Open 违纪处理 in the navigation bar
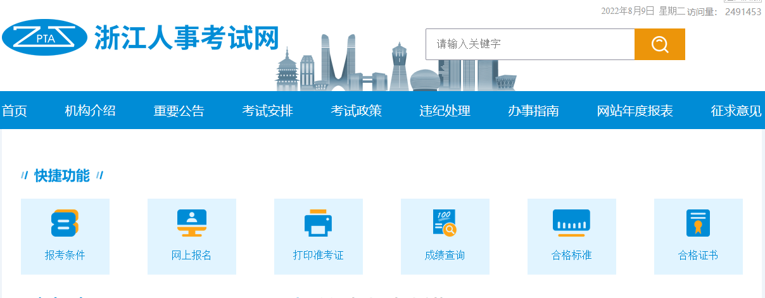Screen dimensions: 765x298 point(445,111)
